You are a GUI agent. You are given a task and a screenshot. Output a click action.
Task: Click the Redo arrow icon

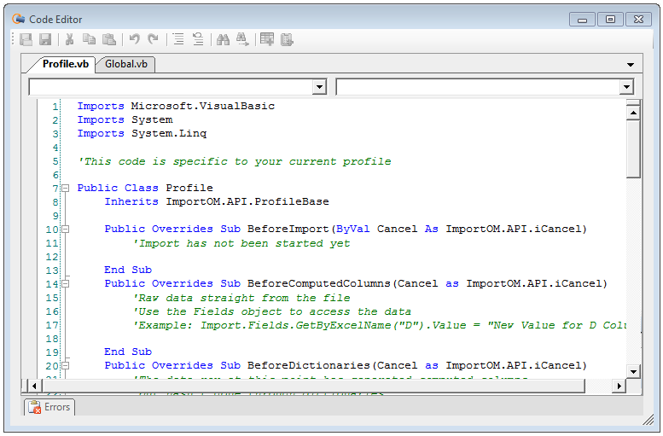pos(153,39)
